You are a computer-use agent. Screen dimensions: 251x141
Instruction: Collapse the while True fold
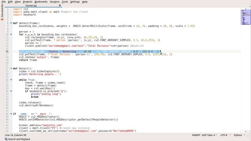[x=11, y=80]
